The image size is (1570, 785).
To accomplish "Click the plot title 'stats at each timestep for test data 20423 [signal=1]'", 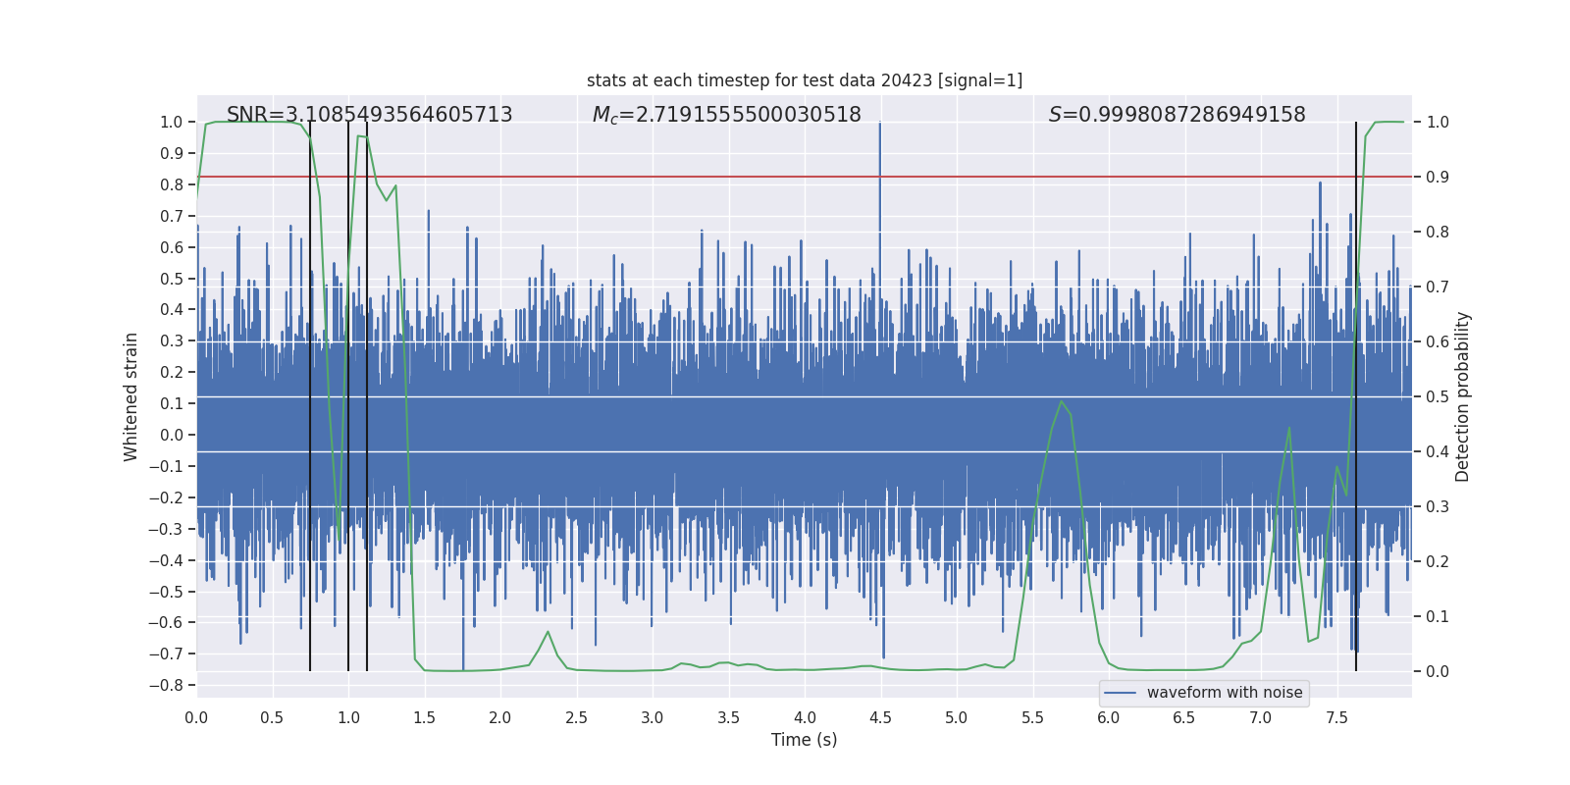I will (x=805, y=80).
